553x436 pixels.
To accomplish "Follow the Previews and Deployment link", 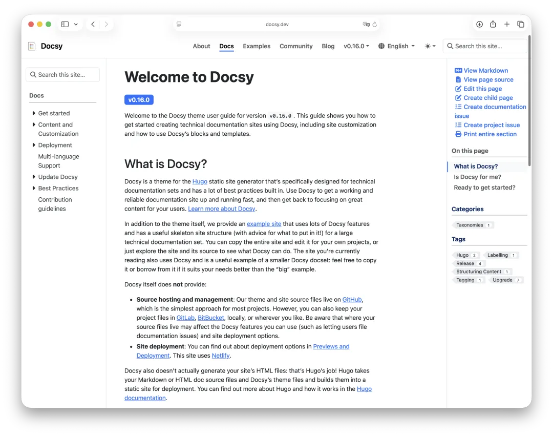I will pyautogui.click(x=331, y=346).
